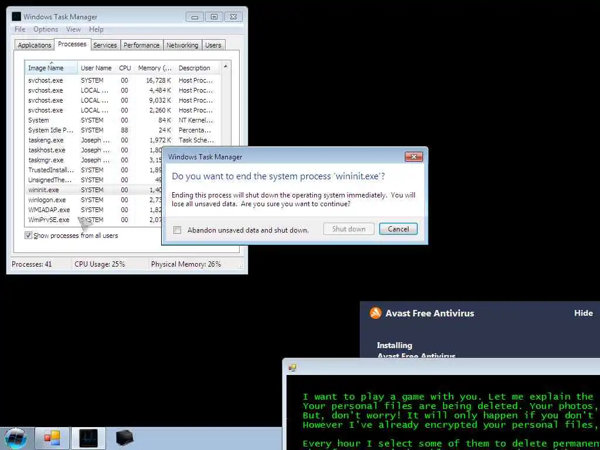600x450 pixels.
Task: Open the File menu
Action: tap(20, 29)
